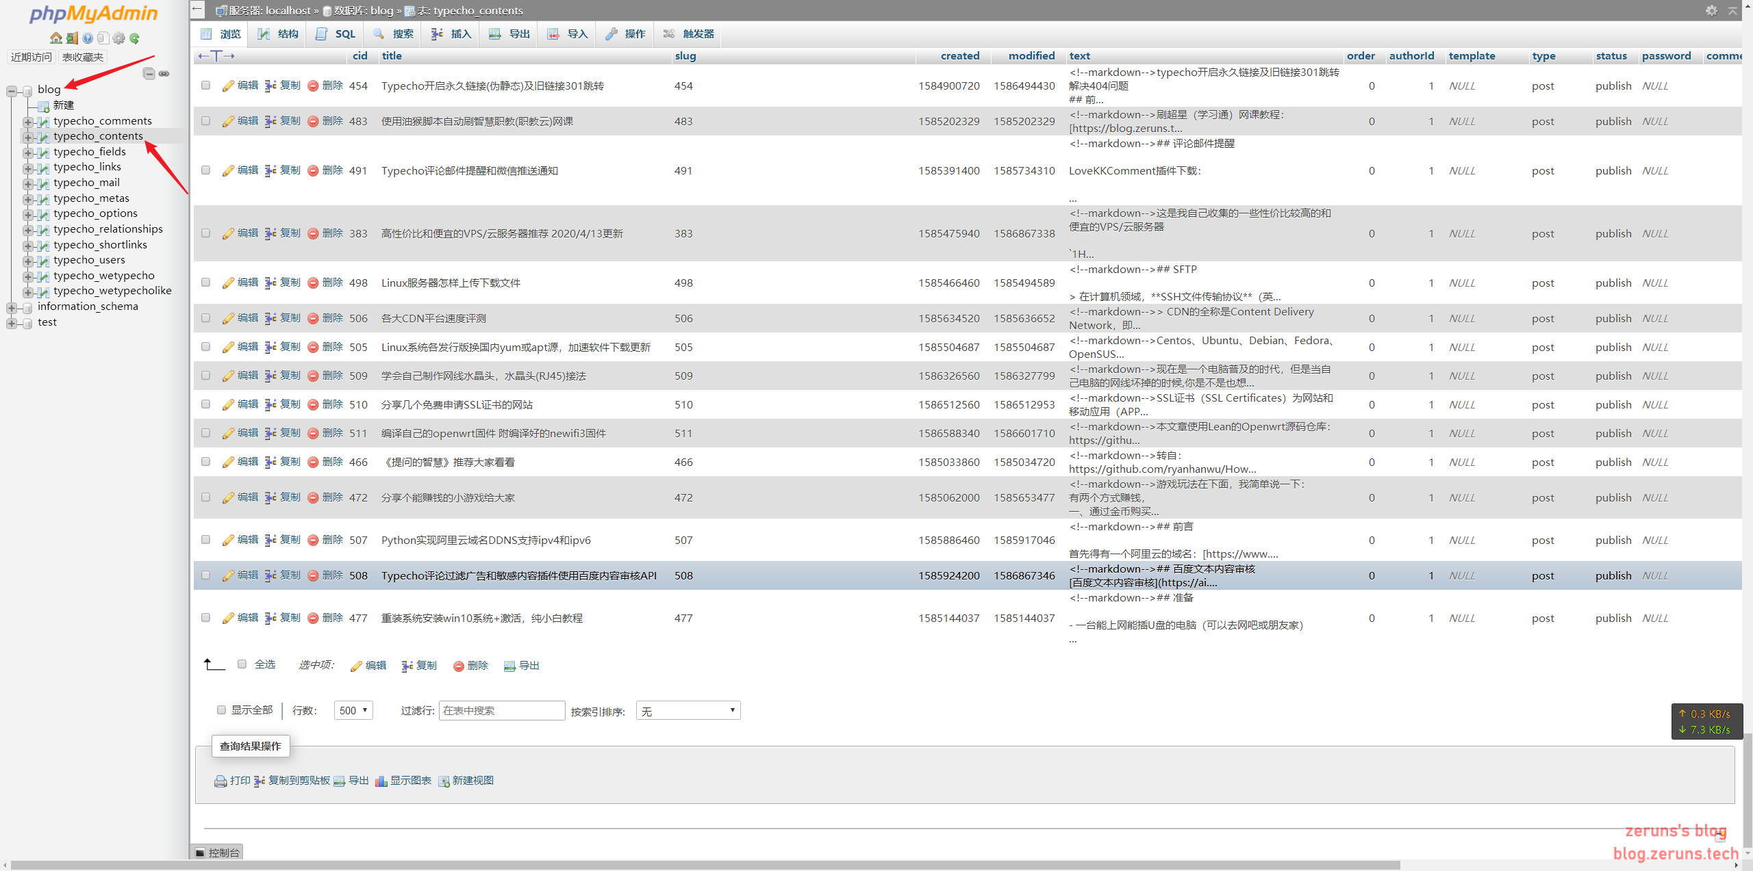Check the checkbox for row cid 498
Viewport: 1753px width, 871px height.
coord(205,283)
